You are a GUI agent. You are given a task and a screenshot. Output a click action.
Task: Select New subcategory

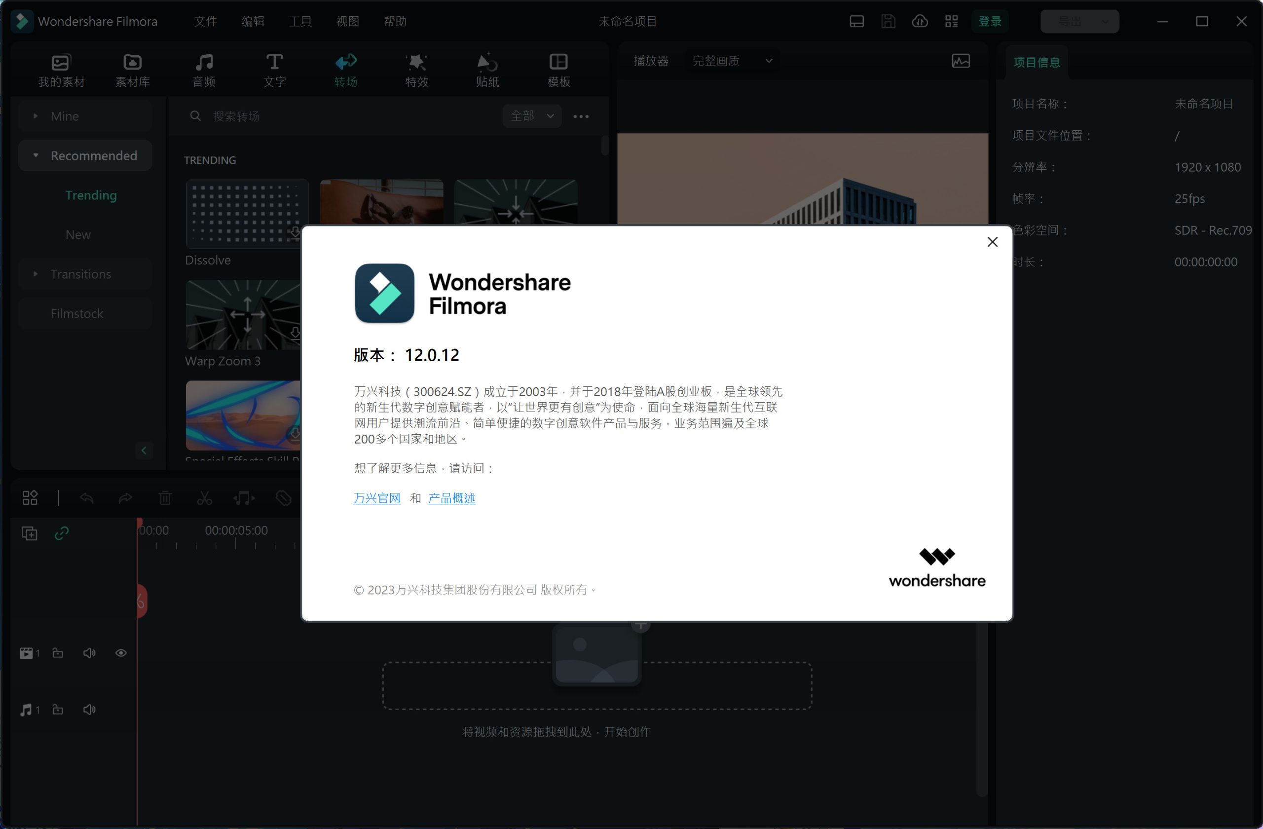tap(78, 234)
